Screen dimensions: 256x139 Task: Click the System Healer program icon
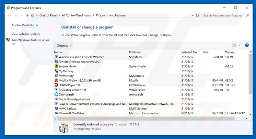point(56,66)
